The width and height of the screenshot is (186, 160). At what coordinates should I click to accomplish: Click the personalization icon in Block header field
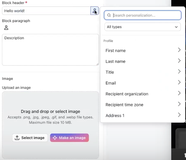[95, 11]
